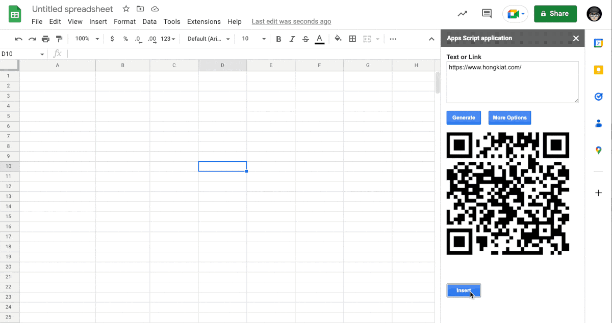Toggle italic formatting
This screenshot has height=323, width=612.
click(x=292, y=39)
